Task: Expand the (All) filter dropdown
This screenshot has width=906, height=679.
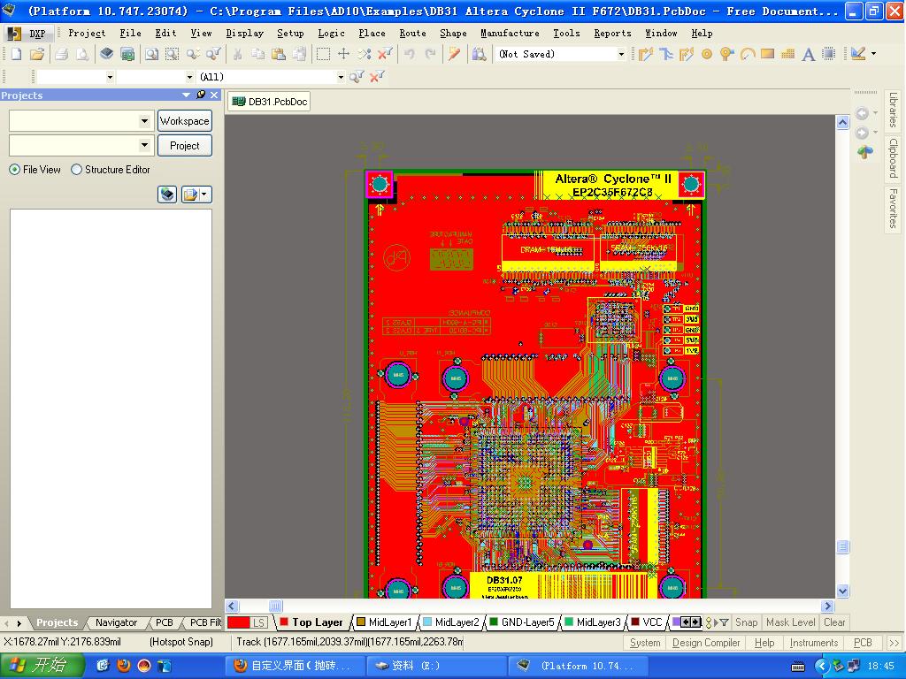Action: pyautogui.click(x=340, y=78)
